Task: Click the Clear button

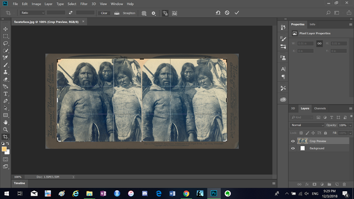Action: click(104, 13)
